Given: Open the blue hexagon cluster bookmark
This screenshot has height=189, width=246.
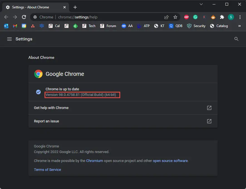Looking at the screenshot, I should click(41, 26).
